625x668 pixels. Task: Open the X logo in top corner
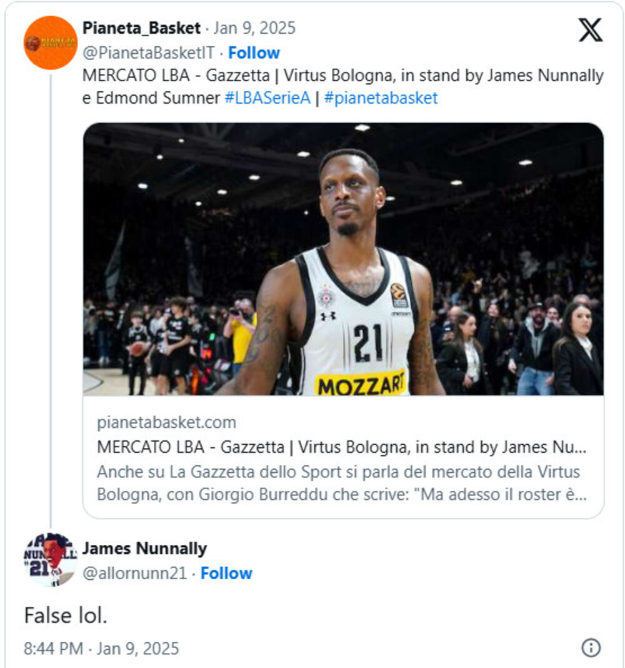[590, 30]
